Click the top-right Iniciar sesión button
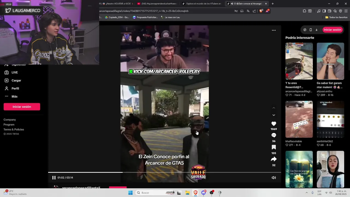This screenshot has height=197, width=350. click(x=332, y=30)
